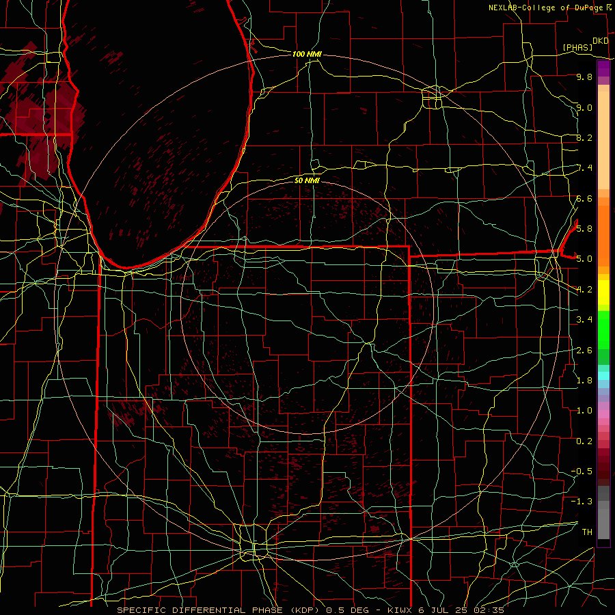Click the -0.5 value on the scale
Screen dimensions: 615x615
(x=582, y=471)
